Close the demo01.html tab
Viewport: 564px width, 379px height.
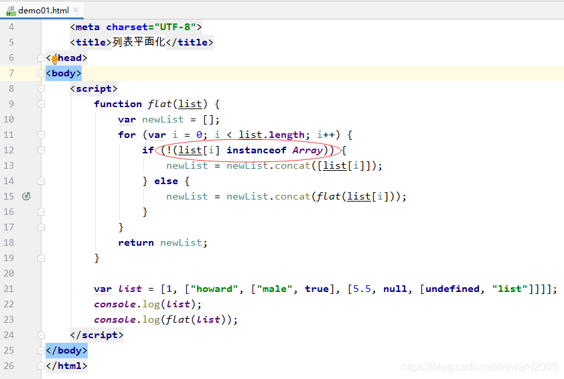pyautogui.click(x=76, y=11)
